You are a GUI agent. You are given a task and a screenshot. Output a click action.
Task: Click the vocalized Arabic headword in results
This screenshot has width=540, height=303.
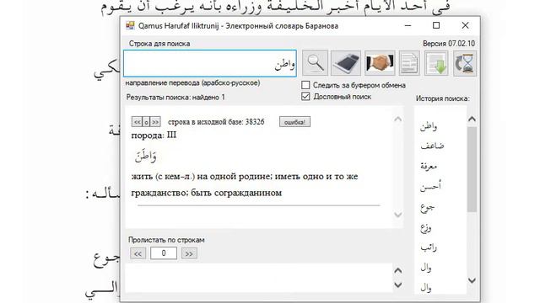coord(146,157)
